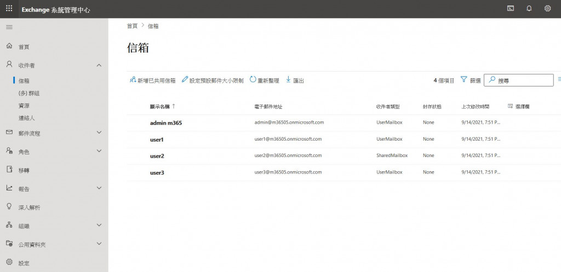Click the add shared mailbox icon
This screenshot has width=561, height=272.
[133, 80]
